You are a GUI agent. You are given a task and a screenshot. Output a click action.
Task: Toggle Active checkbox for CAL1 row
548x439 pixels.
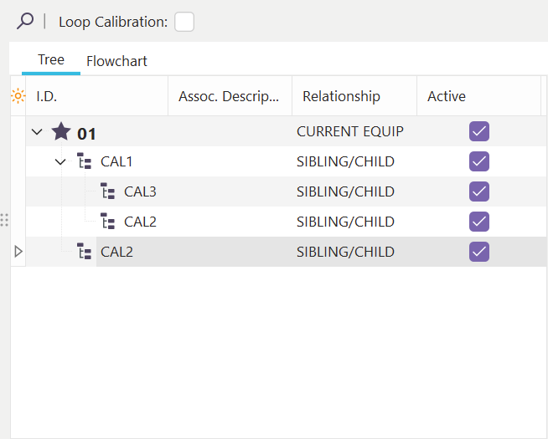[x=478, y=161]
